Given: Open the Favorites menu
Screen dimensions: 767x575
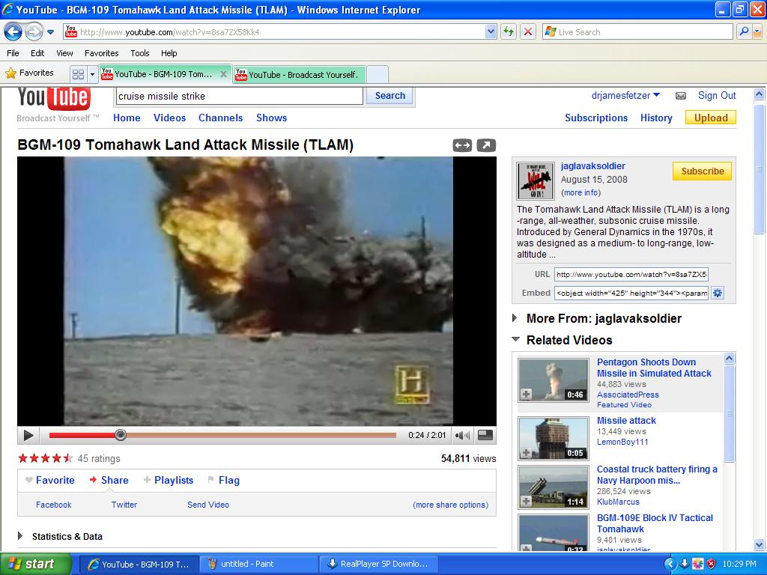Looking at the screenshot, I should pos(102,53).
